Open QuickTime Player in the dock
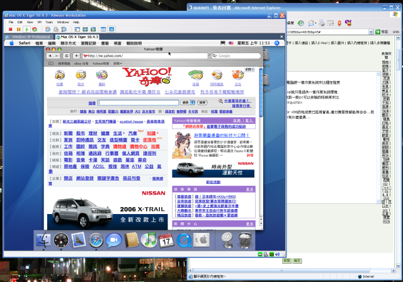Screen dimensions: 403x282 [184, 240]
